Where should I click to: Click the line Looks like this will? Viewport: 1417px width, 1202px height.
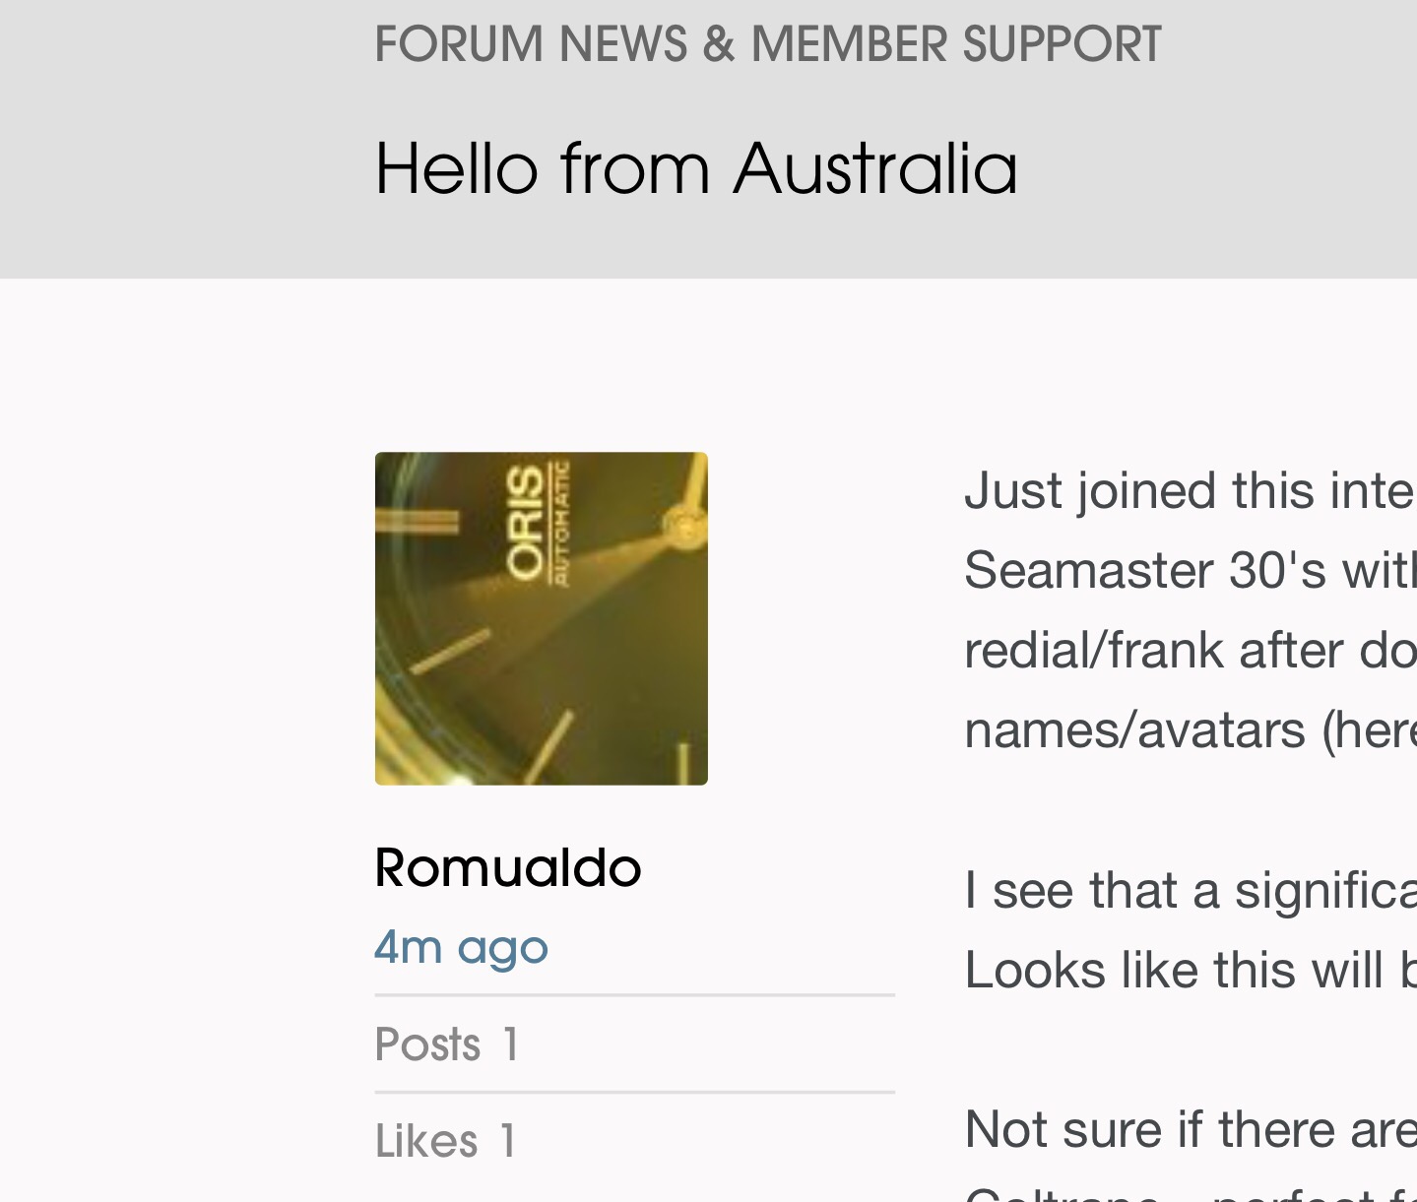[x=1189, y=971]
